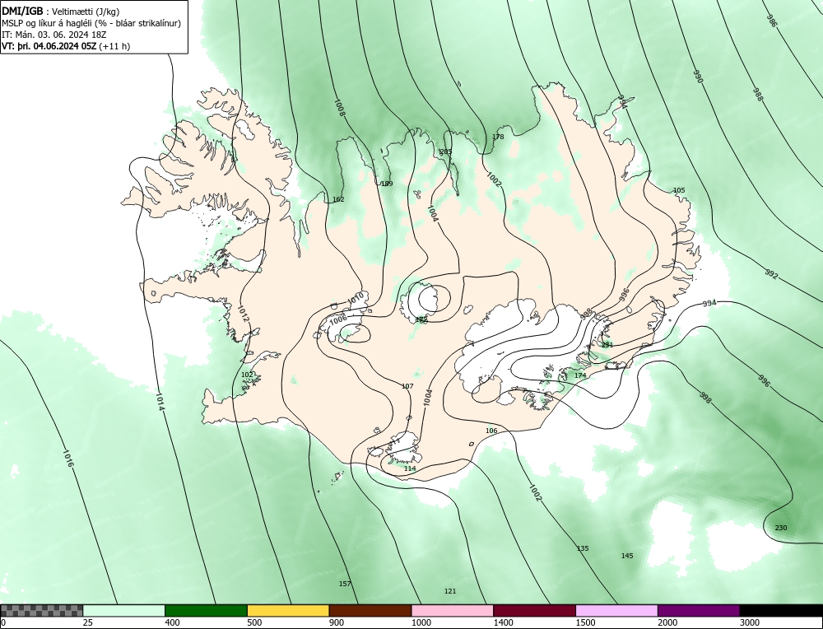Click the map value '174'
This screenshot has height=629, width=823.
(580, 375)
